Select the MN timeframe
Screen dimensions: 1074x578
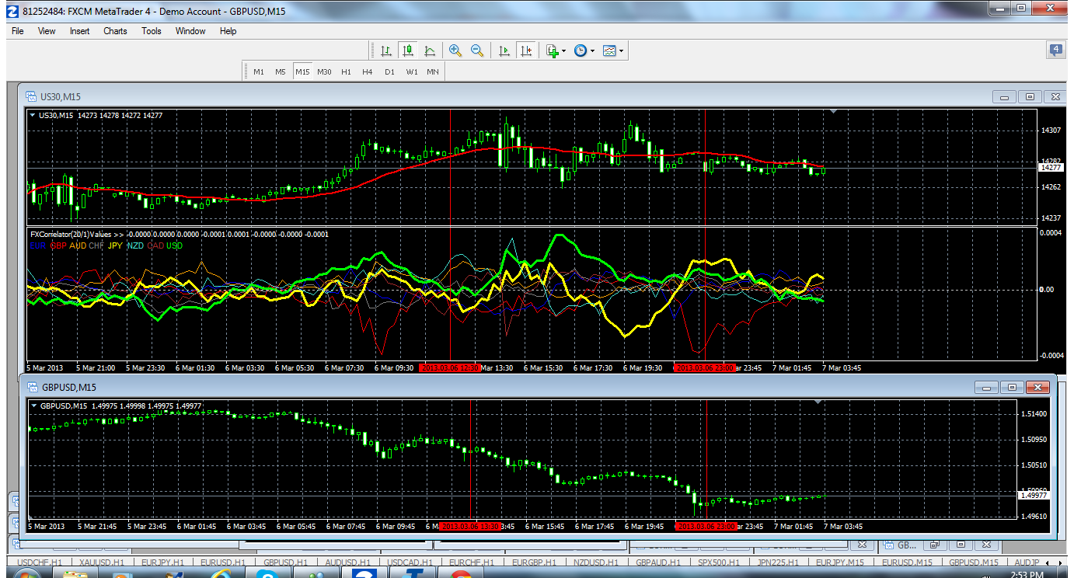[432, 71]
